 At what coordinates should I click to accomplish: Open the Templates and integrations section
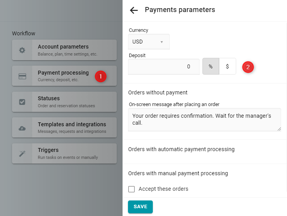[64, 127]
